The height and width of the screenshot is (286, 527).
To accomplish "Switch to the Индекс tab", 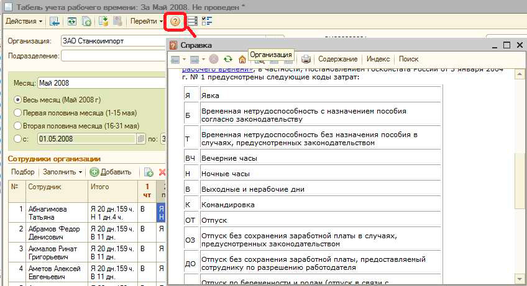I will (378, 60).
